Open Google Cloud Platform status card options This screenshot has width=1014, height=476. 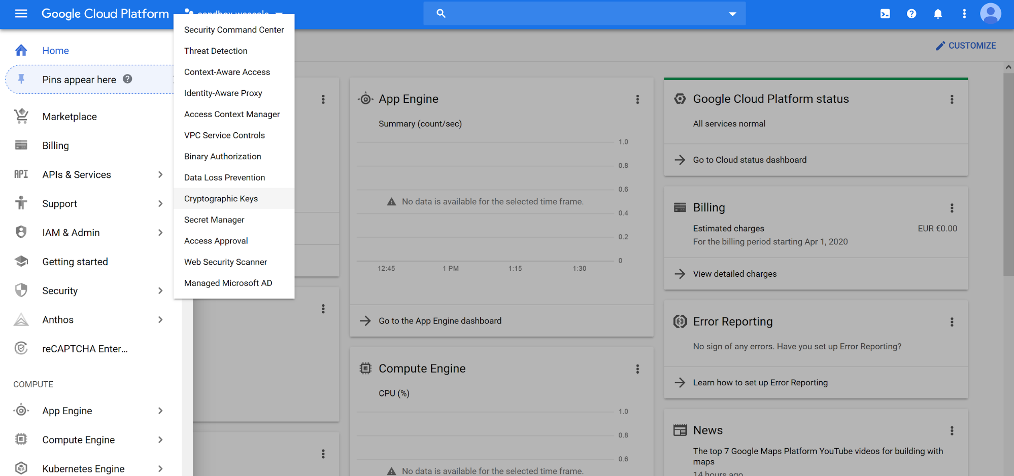(x=952, y=99)
